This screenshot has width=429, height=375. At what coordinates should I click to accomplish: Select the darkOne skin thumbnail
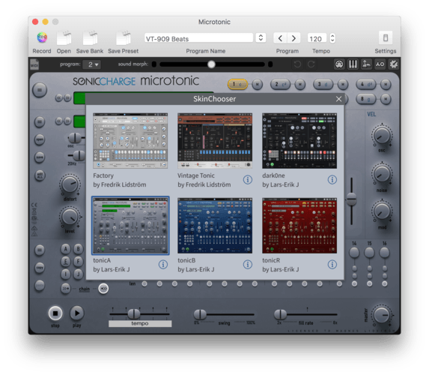299,141
